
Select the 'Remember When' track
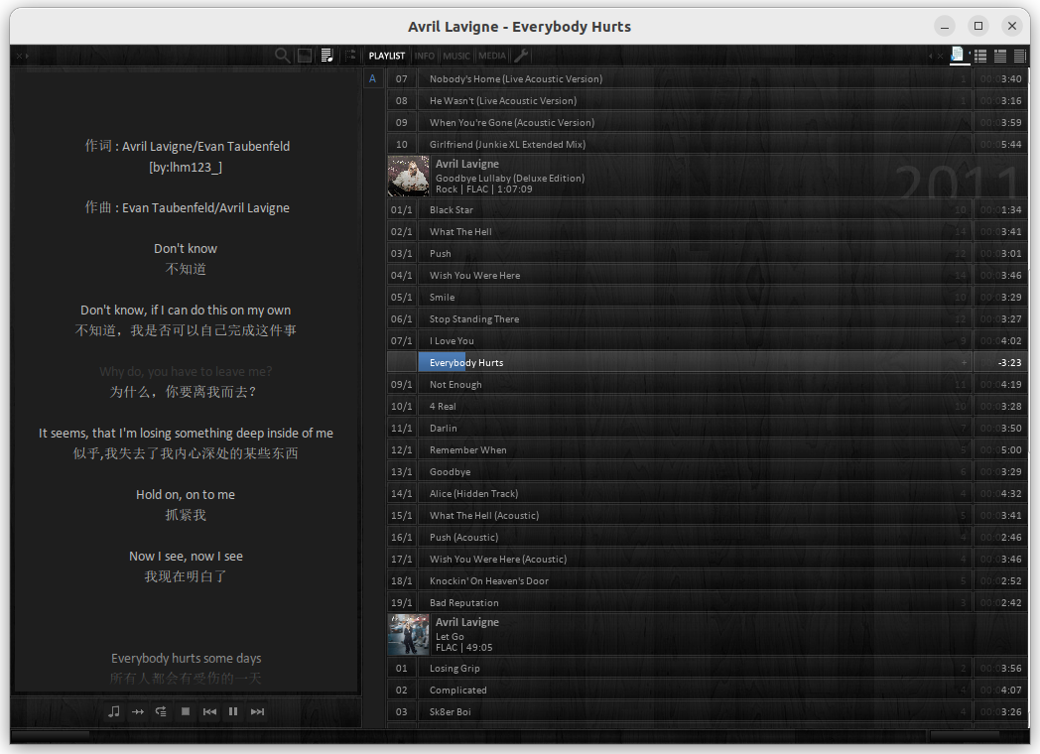707,450
